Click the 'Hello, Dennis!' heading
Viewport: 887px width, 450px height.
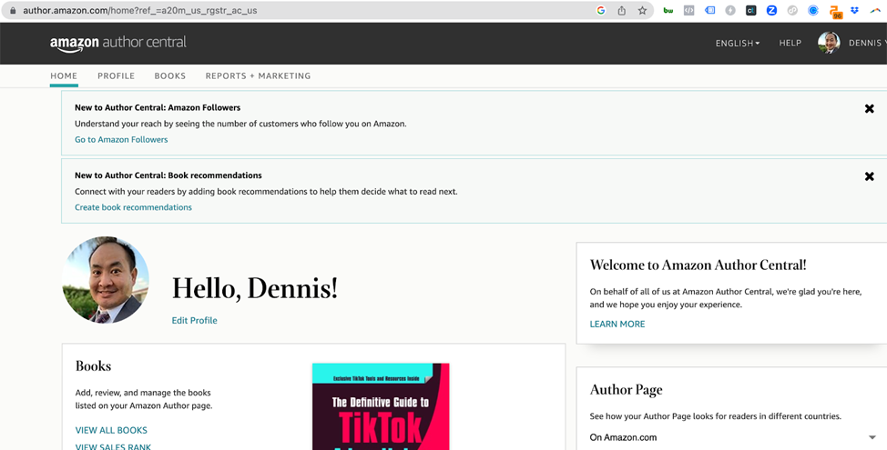pos(255,288)
